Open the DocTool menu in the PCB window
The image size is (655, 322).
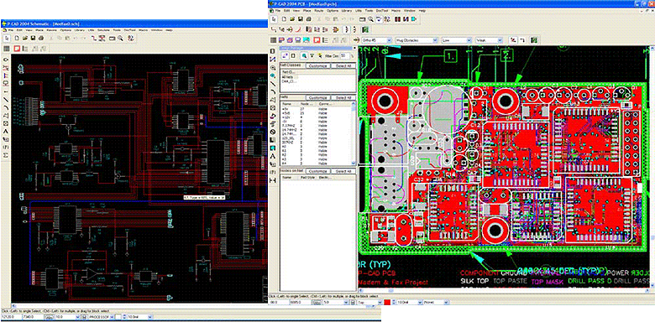[x=382, y=10]
